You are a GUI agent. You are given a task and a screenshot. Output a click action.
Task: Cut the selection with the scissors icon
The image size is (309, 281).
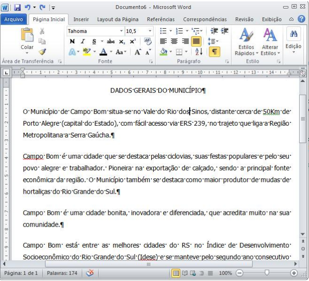[x=42, y=31]
